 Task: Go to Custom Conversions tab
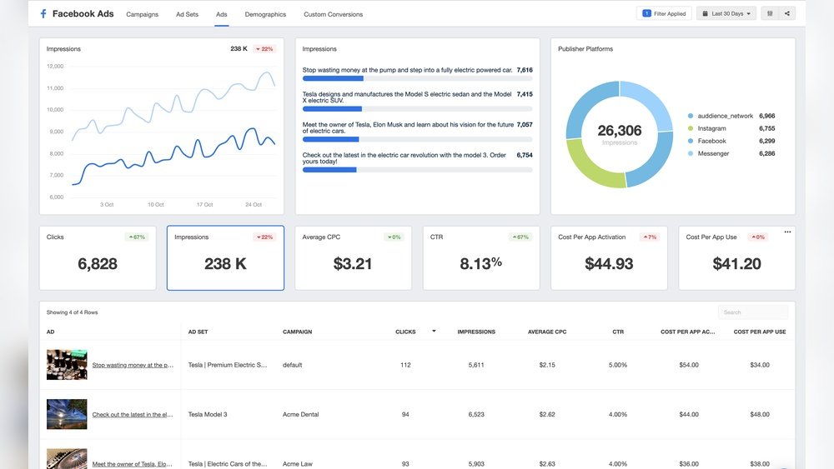click(334, 14)
